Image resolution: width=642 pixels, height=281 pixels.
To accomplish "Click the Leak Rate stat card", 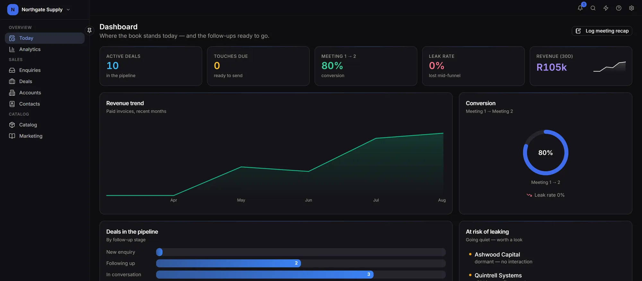I will pos(473,66).
